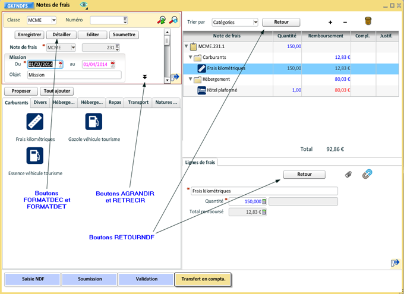Collapse the Carburants folder in the tree
Screen dimensions: 404x294
[x=191, y=58]
